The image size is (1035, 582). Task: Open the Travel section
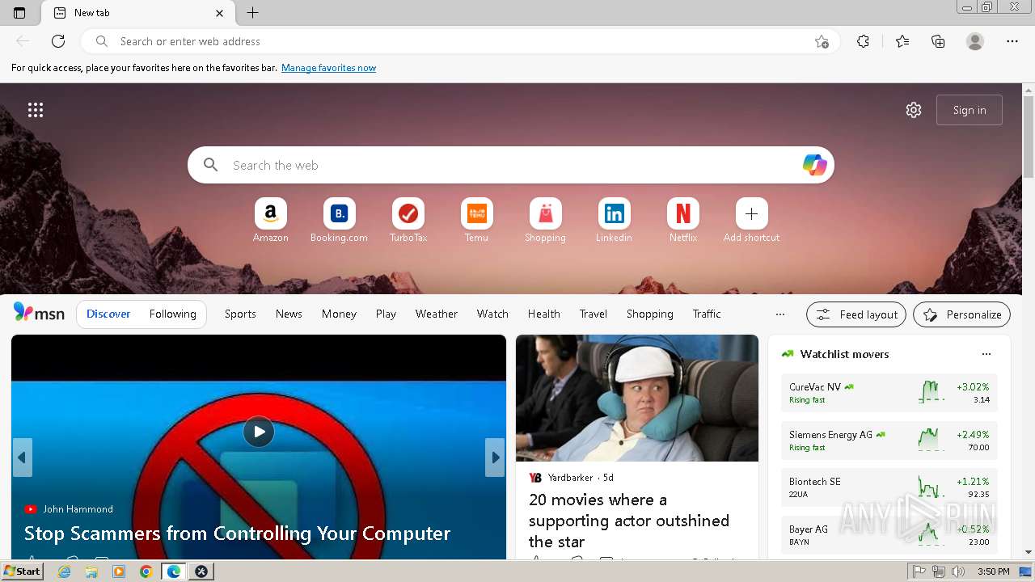594,314
